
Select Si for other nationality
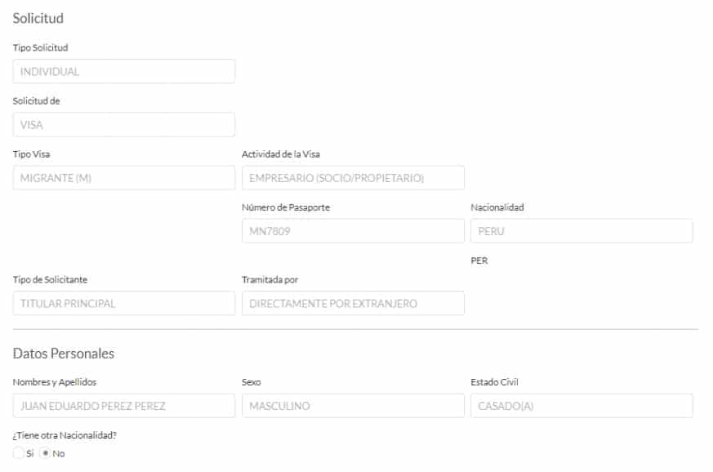point(19,454)
